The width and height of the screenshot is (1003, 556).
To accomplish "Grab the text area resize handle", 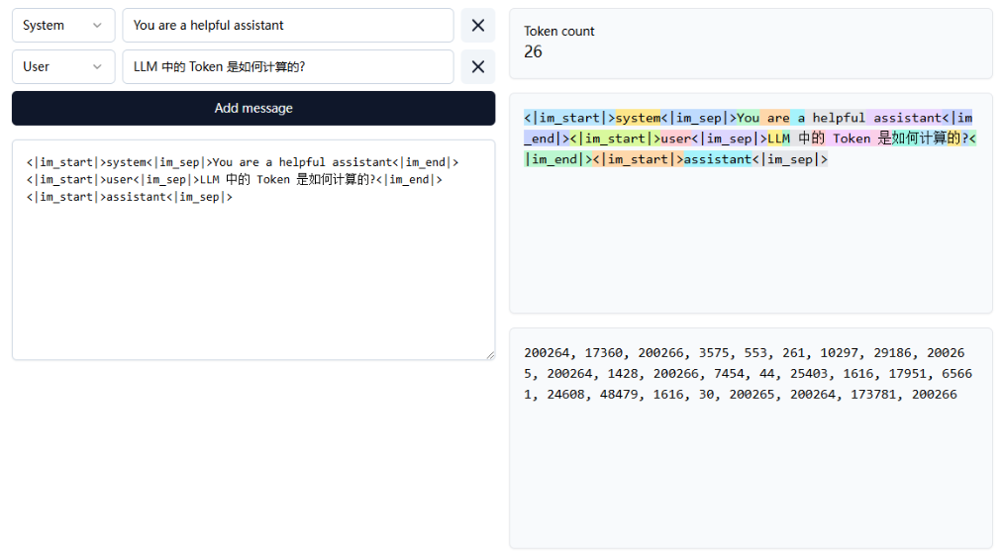I will coord(490,355).
